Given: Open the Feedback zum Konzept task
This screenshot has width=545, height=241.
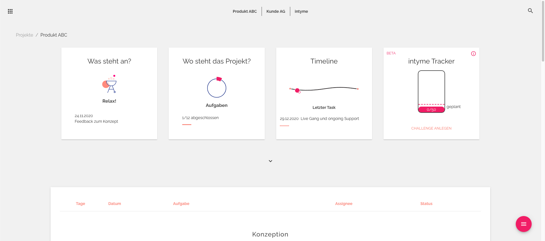Looking at the screenshot, I should coord(96,121).
